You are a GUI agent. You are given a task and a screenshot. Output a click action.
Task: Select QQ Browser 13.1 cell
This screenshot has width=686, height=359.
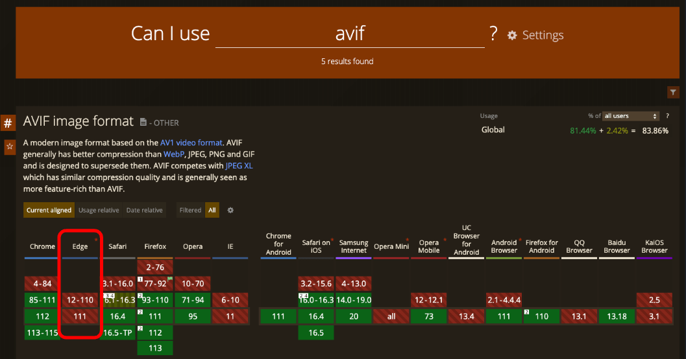580,316
